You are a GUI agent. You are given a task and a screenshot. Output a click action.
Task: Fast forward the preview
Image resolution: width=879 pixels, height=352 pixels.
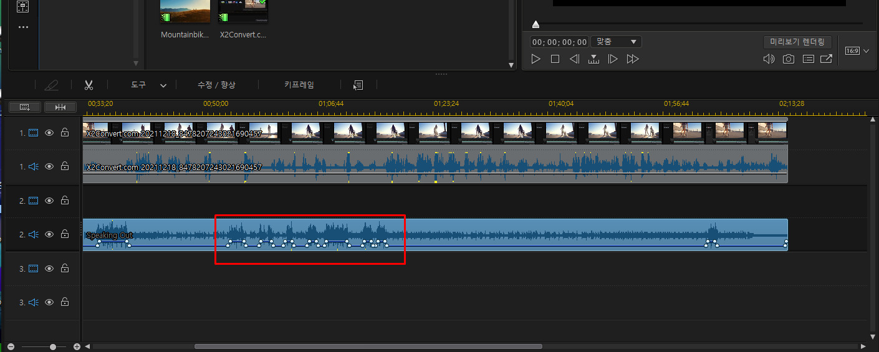click(633, 59)
